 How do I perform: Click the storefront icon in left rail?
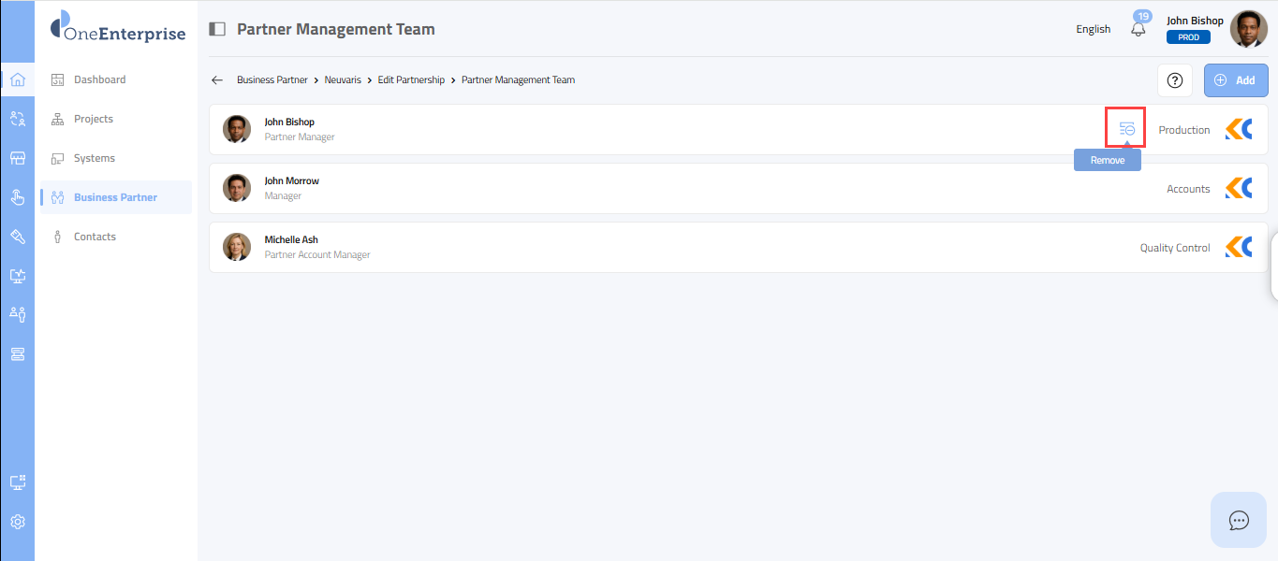tap(17, 158)
